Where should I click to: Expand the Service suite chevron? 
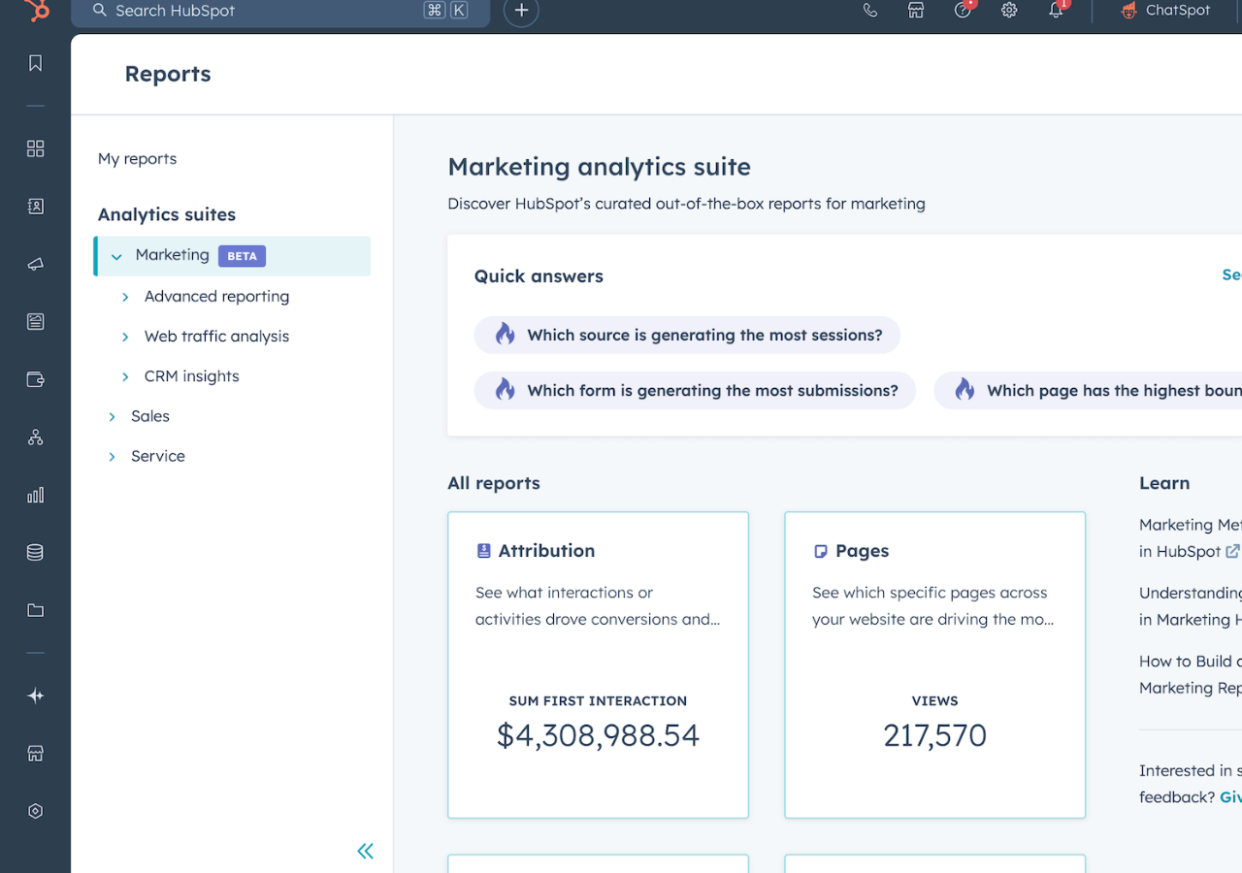pos(112,456)
